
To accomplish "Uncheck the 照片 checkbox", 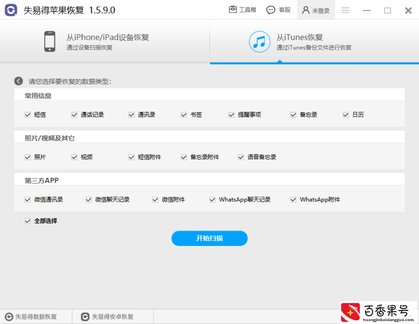I will [x=27, y=157].
